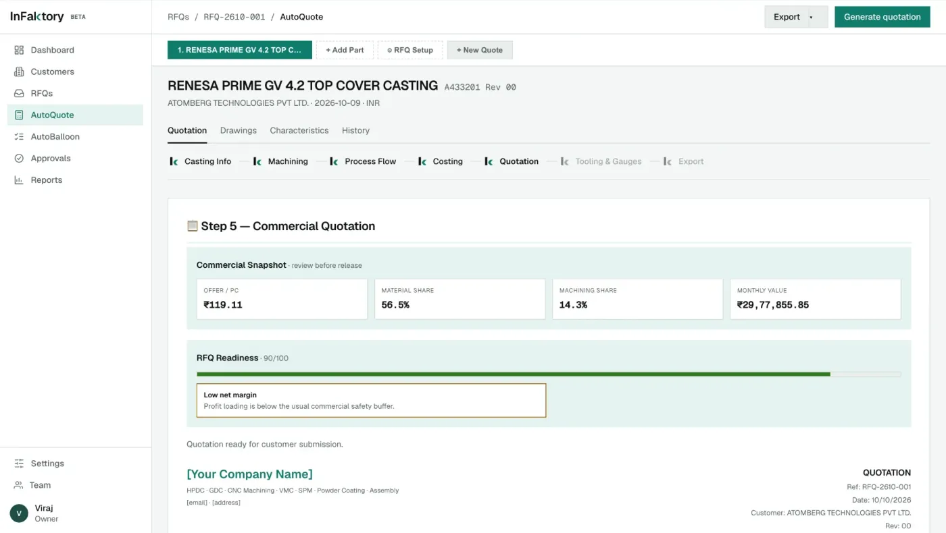The height and width of the screenshot is (533, 946).
Task: Click the step icon beside Tooling & Gauges
Action: coord(565,161)
